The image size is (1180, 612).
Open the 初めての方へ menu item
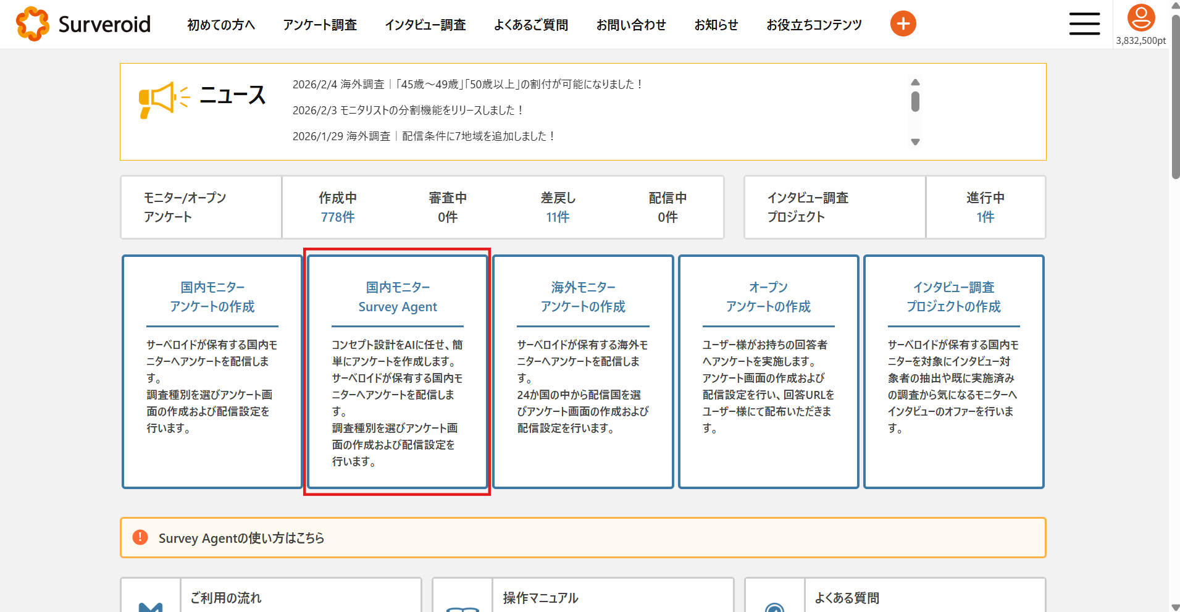pyautogui.click(x=221, y=25)
